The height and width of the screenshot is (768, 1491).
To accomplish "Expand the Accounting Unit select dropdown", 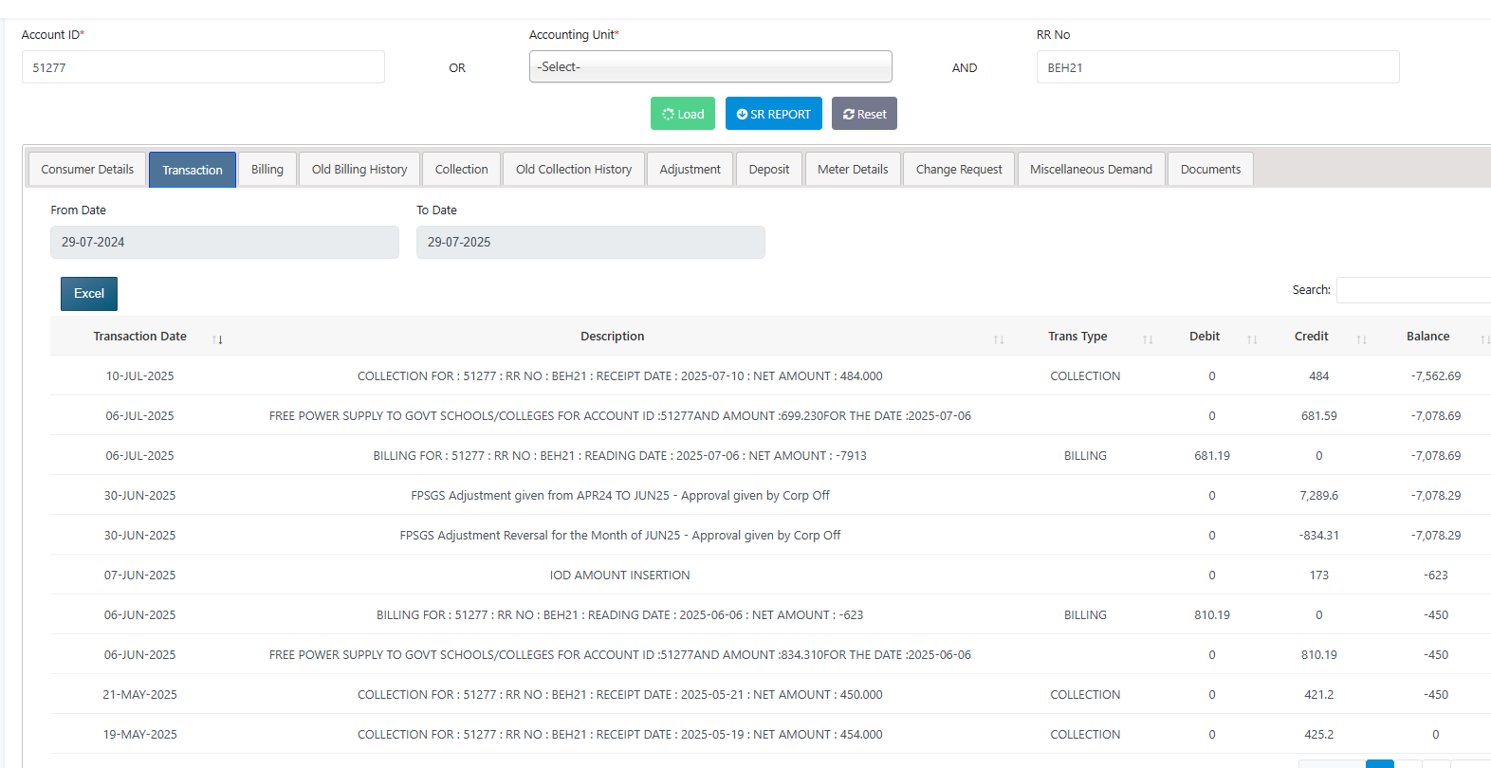I will (709, 67).
